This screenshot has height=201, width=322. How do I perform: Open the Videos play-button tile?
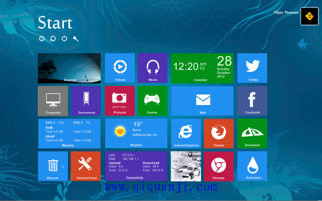point(120,68)
